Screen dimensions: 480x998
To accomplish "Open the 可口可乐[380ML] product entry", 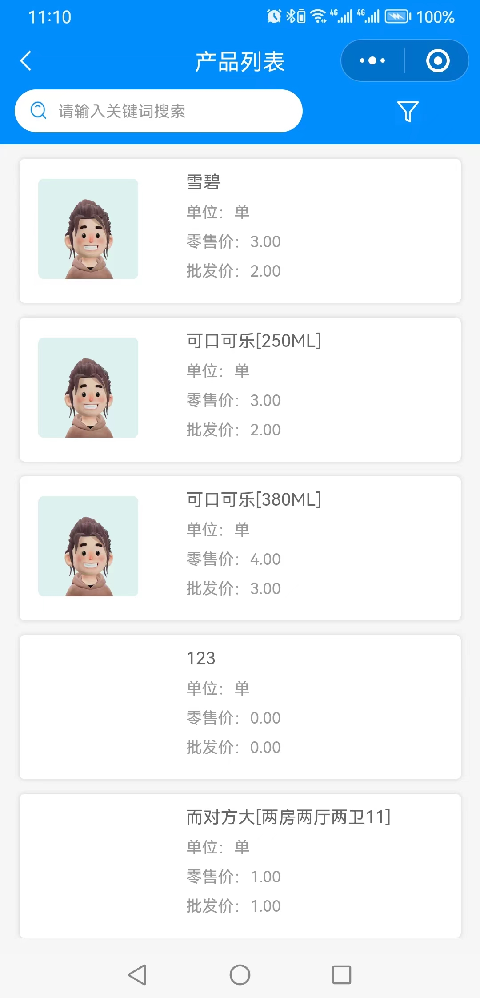I will point(254,500).
